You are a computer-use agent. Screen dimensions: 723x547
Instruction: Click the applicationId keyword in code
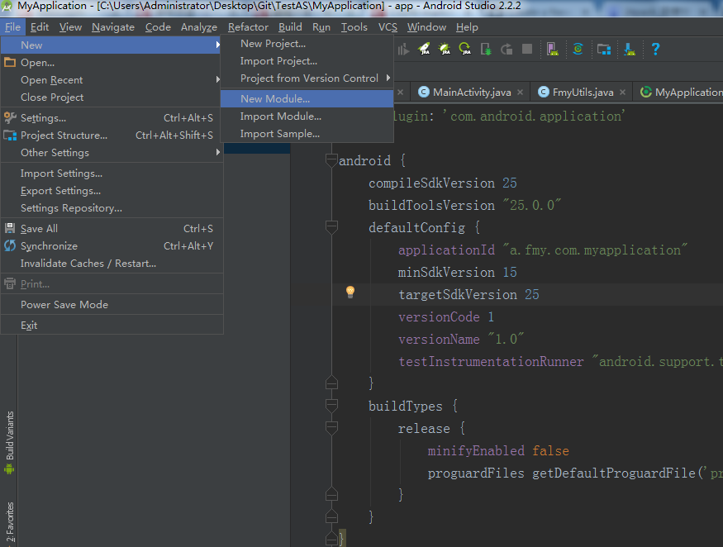click(x=446, y=250)
